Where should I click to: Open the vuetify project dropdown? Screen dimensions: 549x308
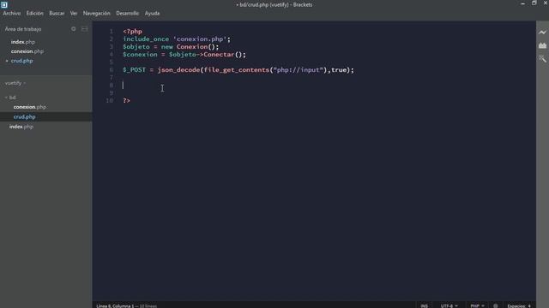(x=15, y=83)
